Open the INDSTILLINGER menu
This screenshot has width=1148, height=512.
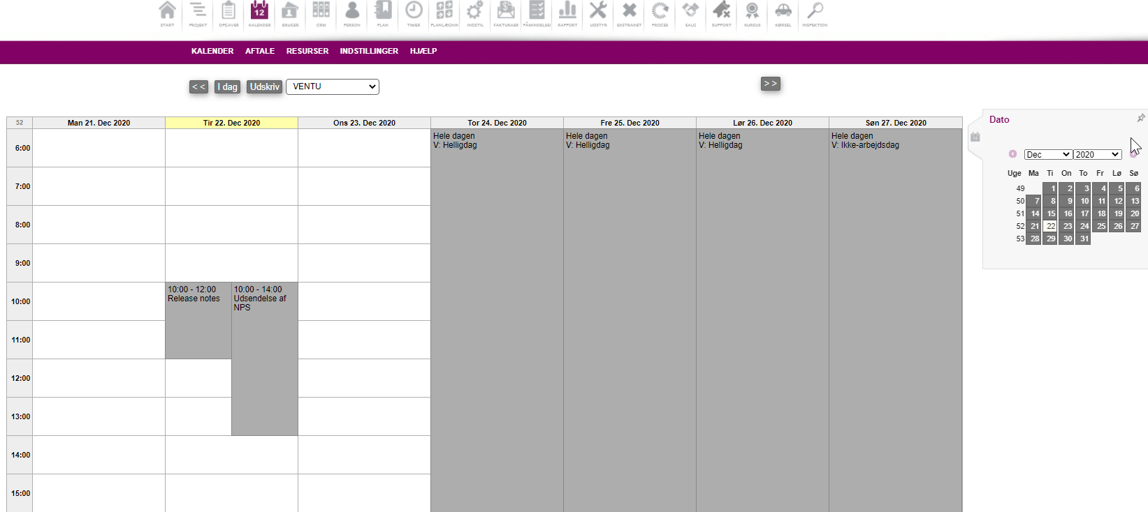369,51
